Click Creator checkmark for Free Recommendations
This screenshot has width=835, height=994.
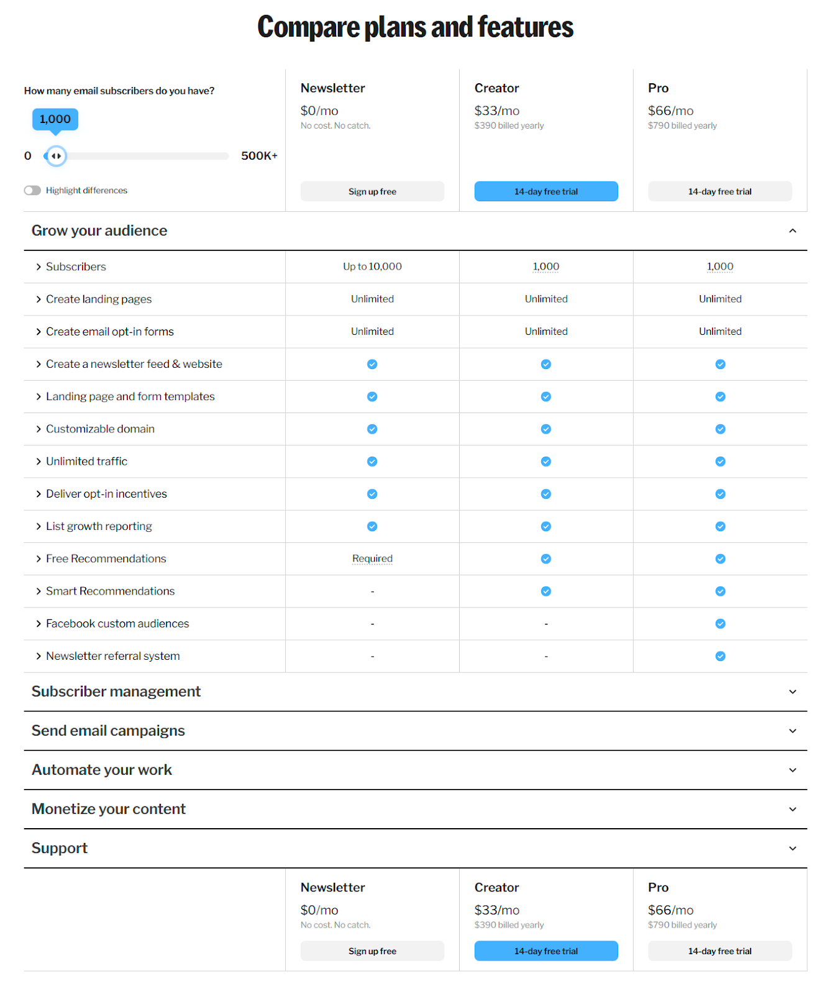click(545, 559)
